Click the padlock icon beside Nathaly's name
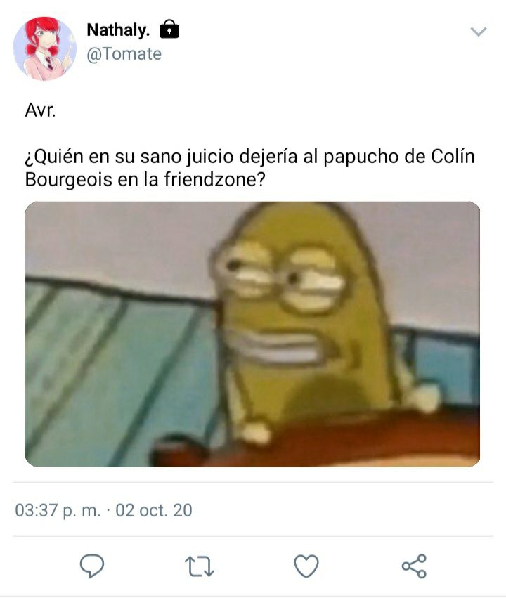The image size is (506, 598). (x=169, y=29)
